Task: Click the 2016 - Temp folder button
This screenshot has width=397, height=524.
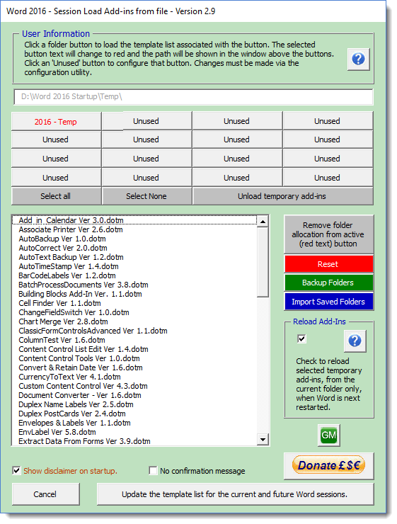Action: pos(56,122)
